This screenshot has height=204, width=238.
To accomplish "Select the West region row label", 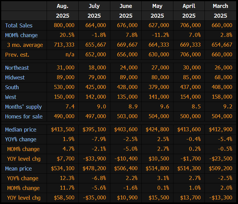I will coord(11,97).
